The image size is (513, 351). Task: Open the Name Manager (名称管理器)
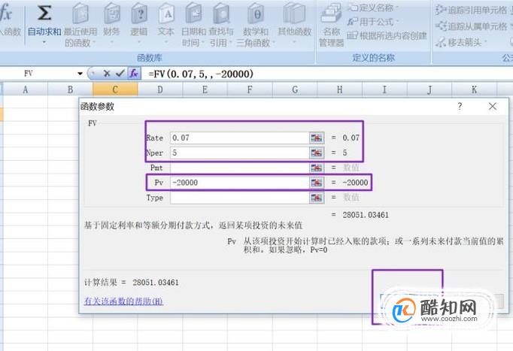point(332,26)
